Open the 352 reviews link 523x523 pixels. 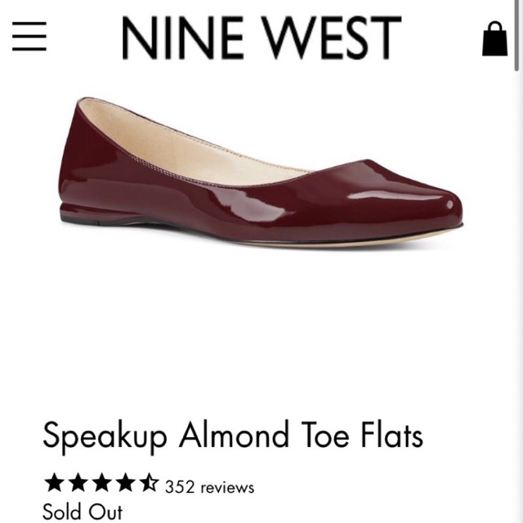[x=209, y=487]
